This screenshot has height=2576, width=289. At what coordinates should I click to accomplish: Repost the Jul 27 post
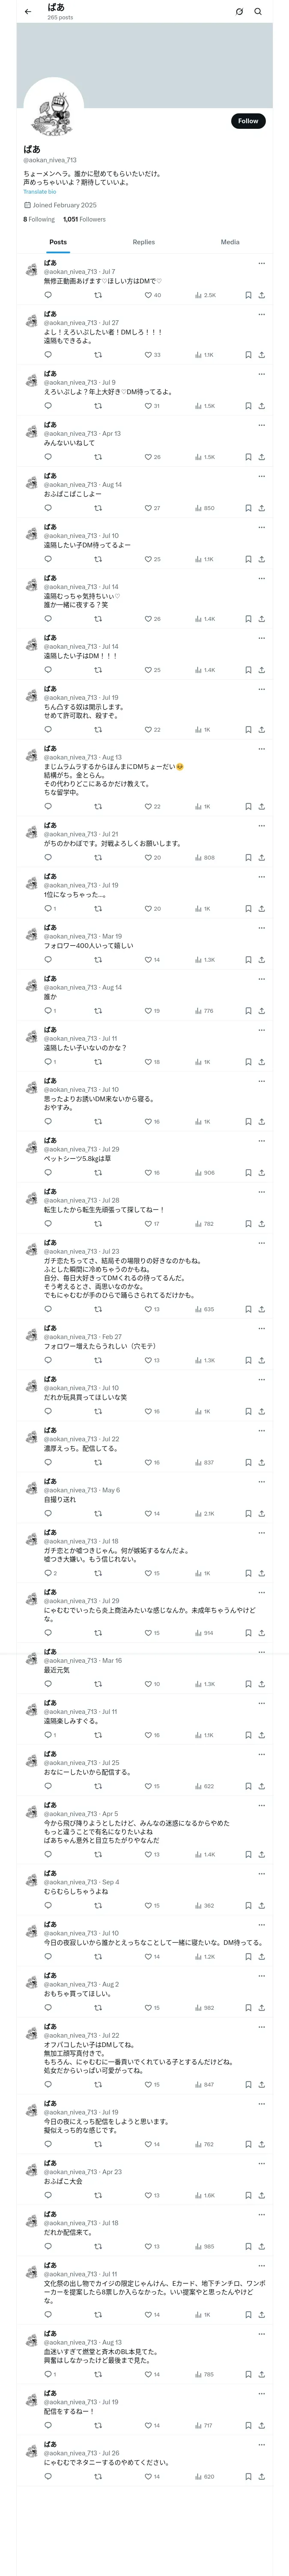coord(98,355)
